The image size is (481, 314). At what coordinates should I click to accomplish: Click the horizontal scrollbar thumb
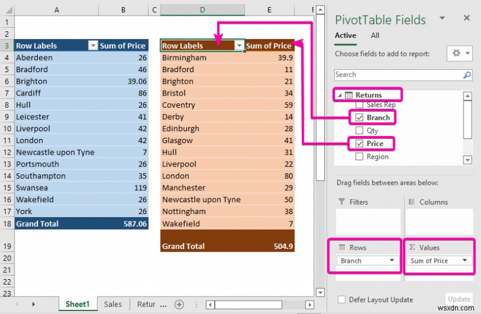click(248, 304)
